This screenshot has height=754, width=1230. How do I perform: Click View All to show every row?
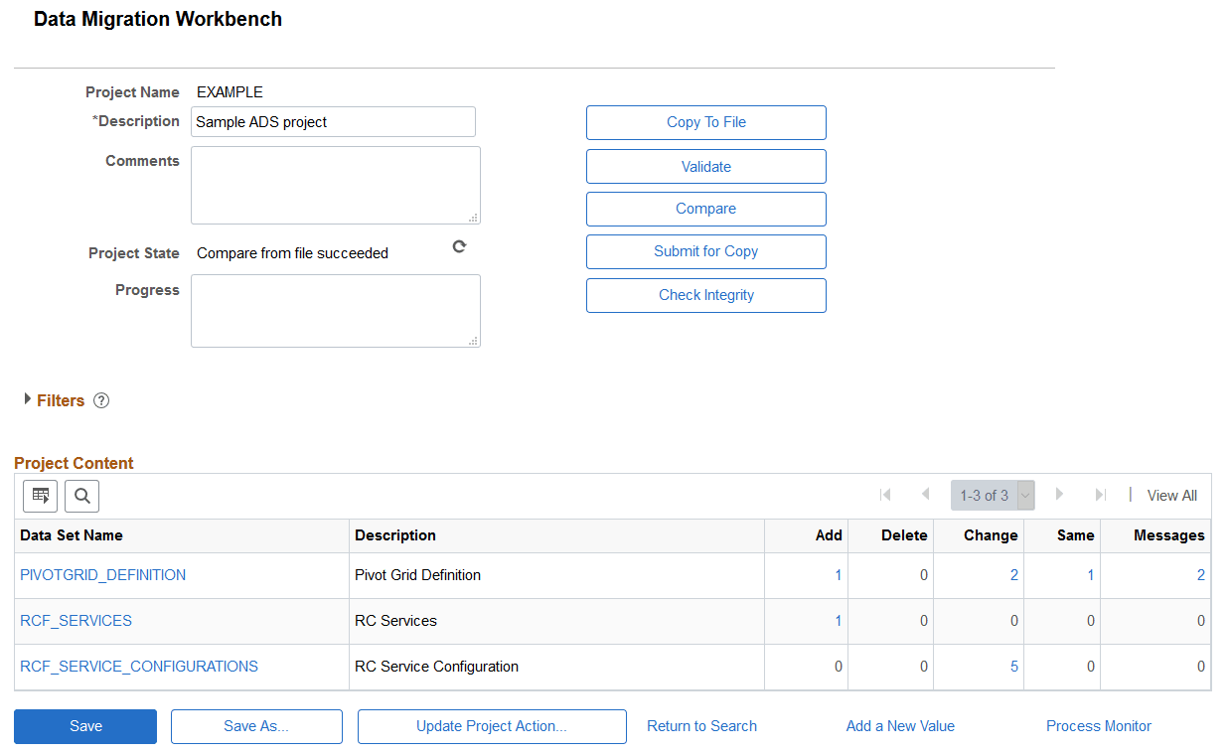click(x=1171, y=495)
